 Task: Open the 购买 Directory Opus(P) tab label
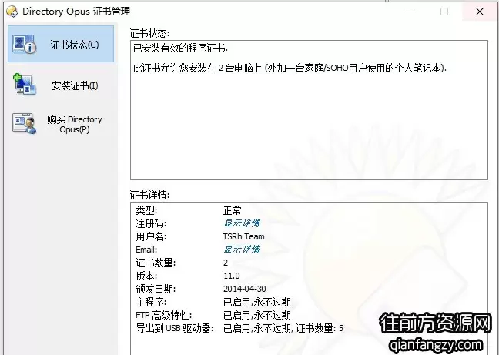coord(75,124)
